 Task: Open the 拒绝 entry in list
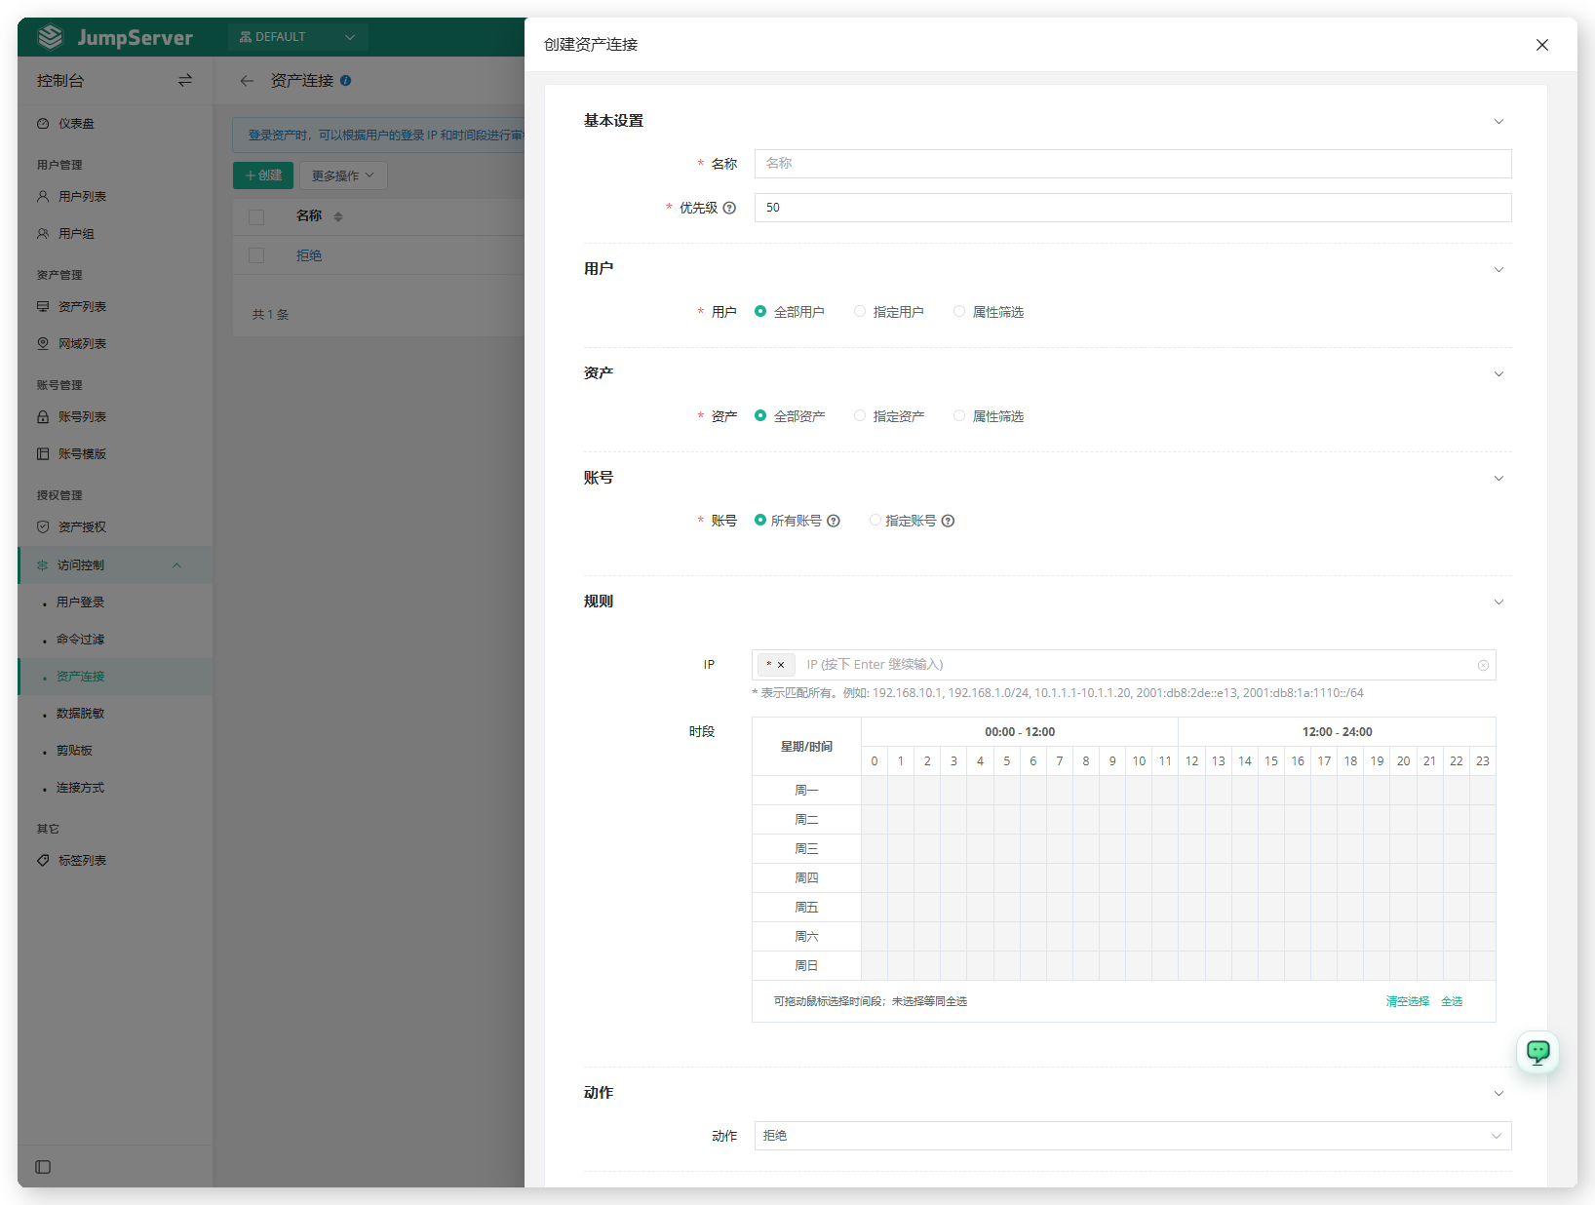click(309, 255)
